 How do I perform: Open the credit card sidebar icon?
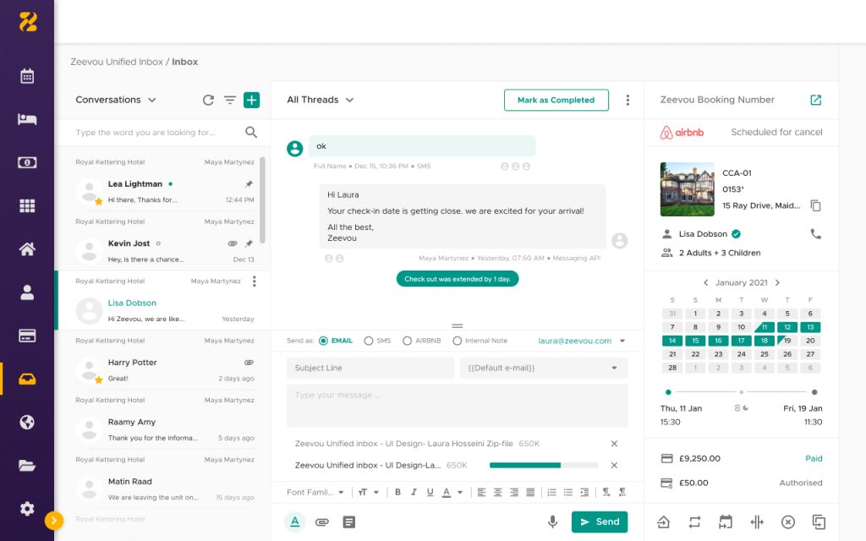coord(27,336)
